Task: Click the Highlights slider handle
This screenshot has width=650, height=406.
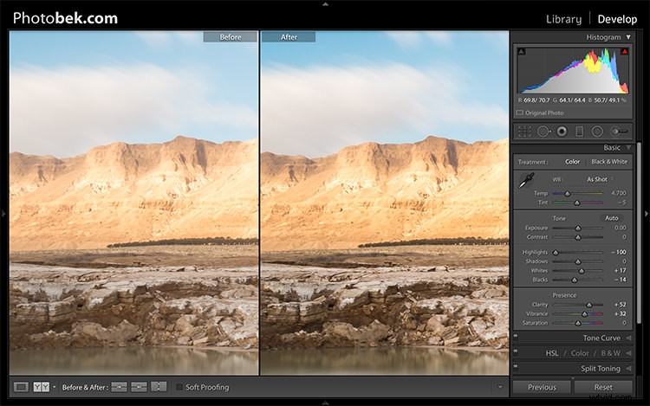Action: (x=556, y=253)
